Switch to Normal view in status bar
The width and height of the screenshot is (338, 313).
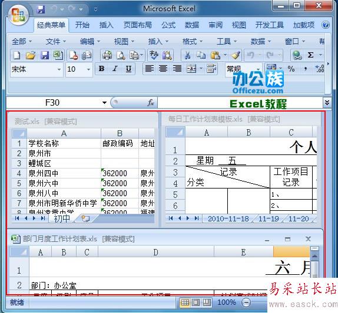pos(185,302)
